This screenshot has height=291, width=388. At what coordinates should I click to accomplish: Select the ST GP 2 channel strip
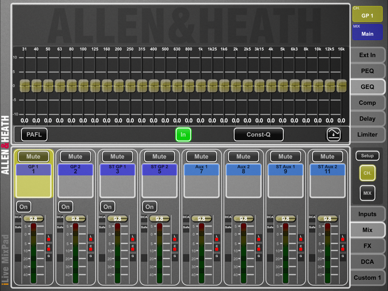[159, 180]
